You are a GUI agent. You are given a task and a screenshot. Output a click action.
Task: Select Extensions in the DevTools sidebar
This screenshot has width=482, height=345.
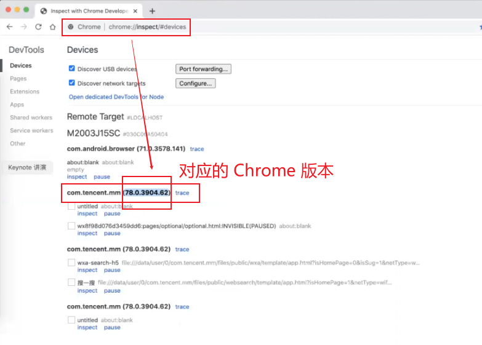pyautogui.click(x=25, y=92)
